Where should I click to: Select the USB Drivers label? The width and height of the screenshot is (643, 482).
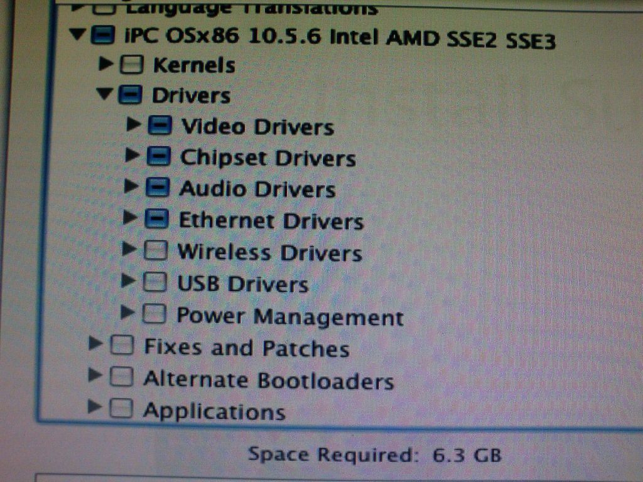tap(242, 284)
